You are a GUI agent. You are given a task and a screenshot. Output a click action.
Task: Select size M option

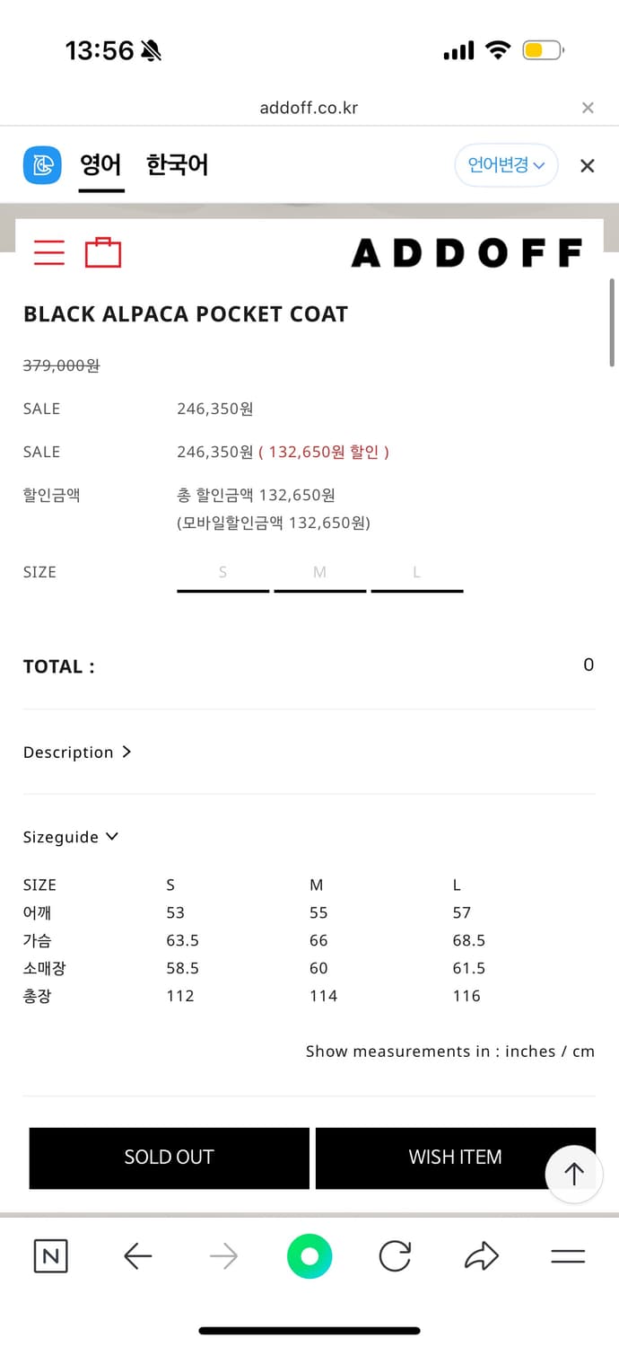tap(320, 573)
